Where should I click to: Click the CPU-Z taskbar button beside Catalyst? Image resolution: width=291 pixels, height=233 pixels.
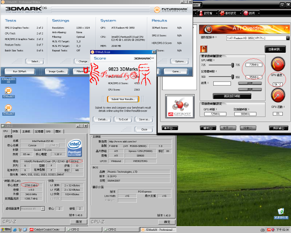(84, 230)
